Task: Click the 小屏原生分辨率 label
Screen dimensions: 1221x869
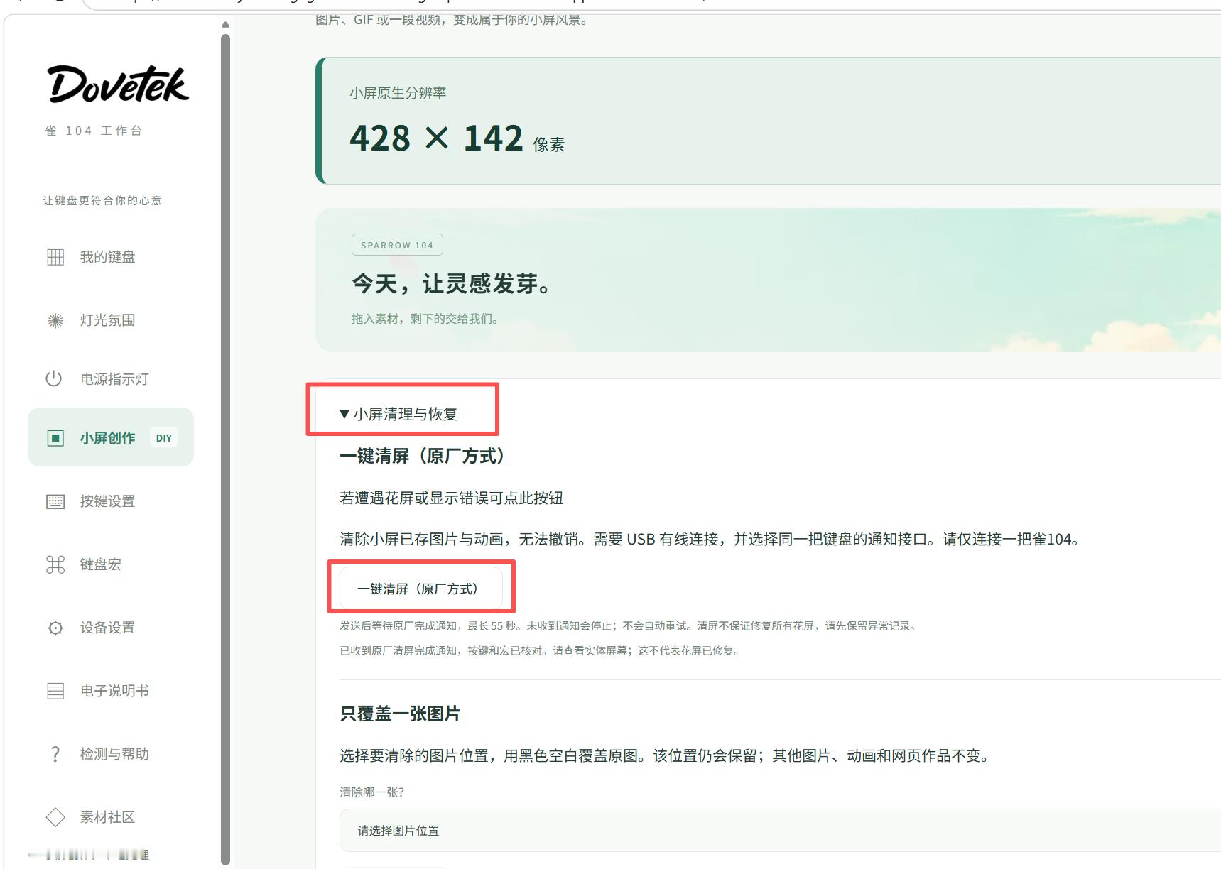Action: (x=398, y=93)
